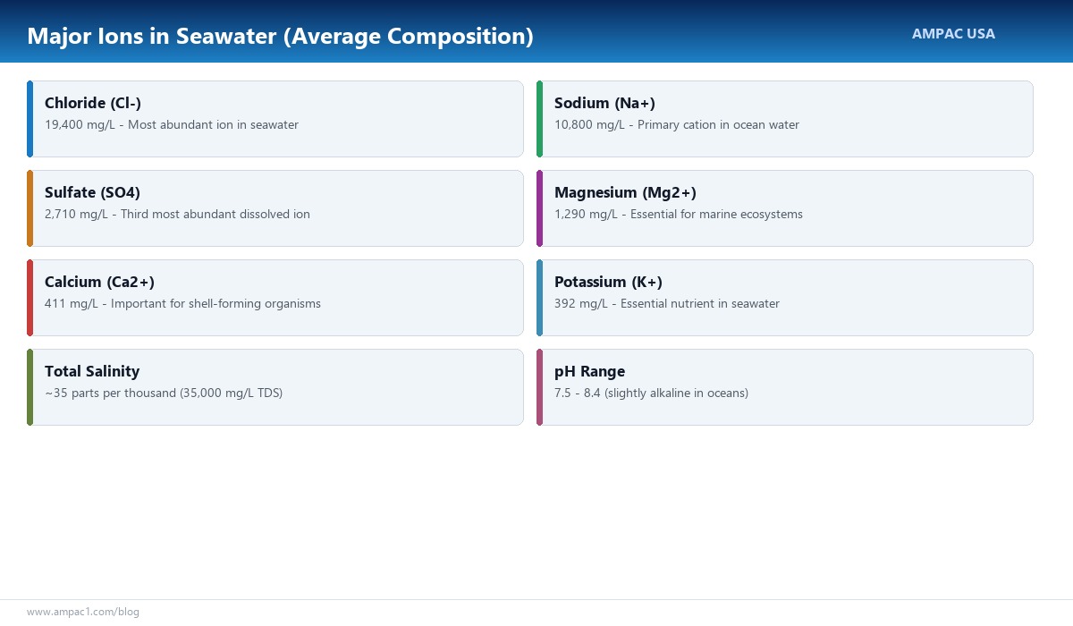Open the www.ampac1.com/blog footer link
Image resolution: width=1073 pixels, height=626 pixels.
pyautogui.click(x=83, y=612)
